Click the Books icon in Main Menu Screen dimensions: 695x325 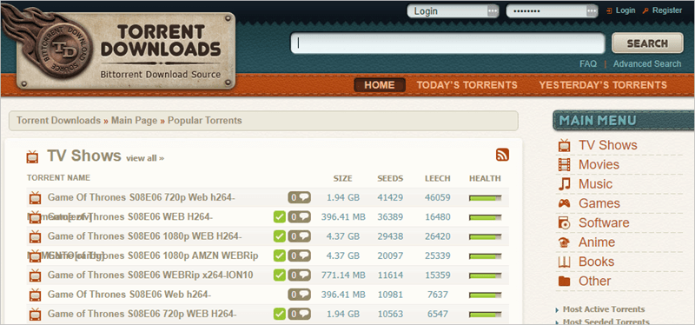click(x=564, y=262)
